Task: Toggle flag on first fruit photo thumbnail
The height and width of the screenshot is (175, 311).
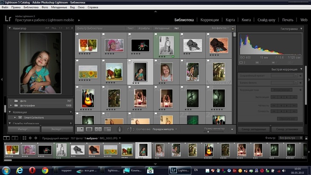Action: point(77,35)
